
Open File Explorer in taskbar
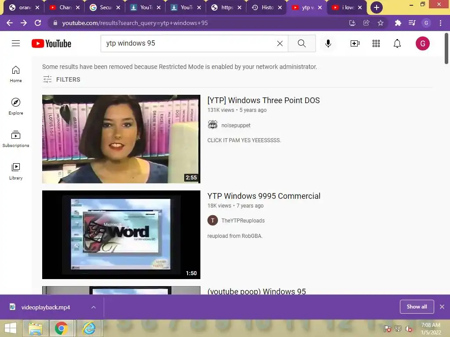point(35,328)
